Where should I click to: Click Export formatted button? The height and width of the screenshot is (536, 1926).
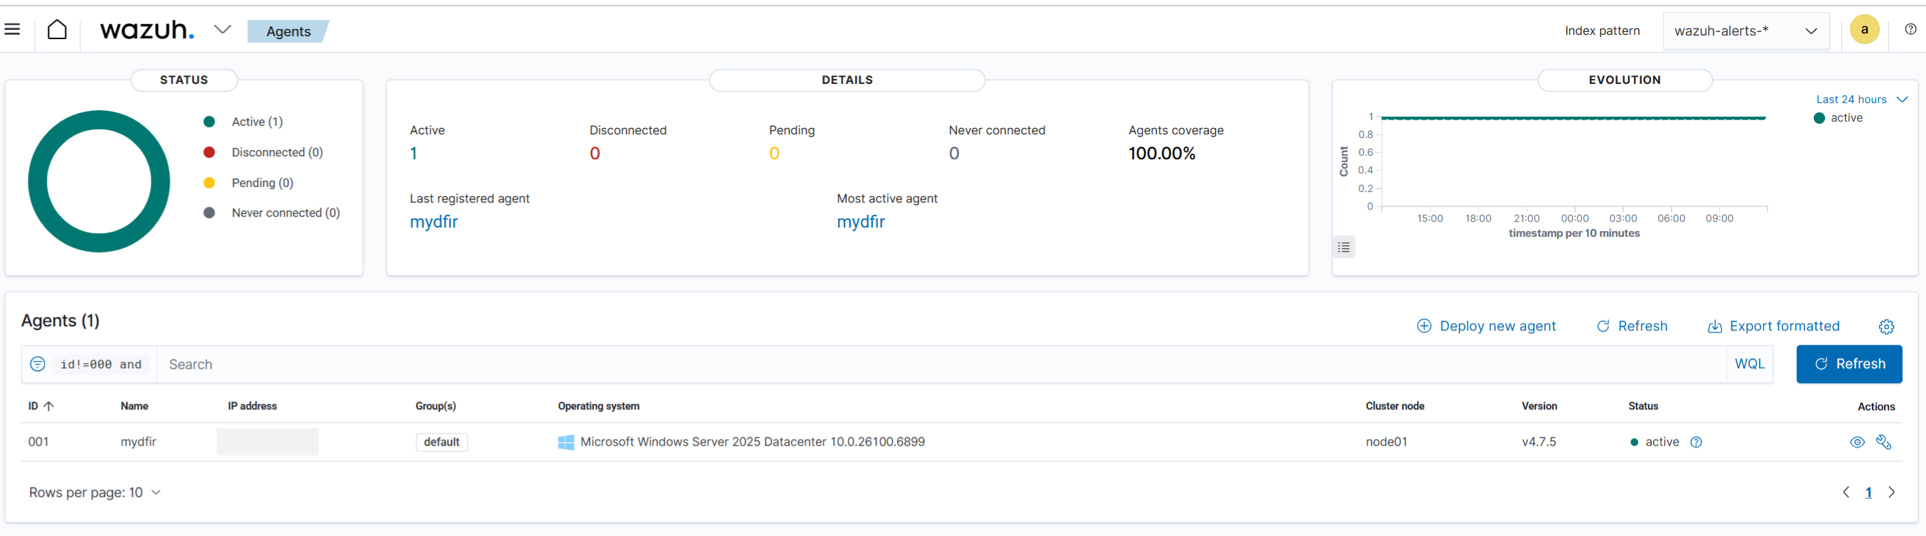pyautogui.click(x=1773, y=326)
